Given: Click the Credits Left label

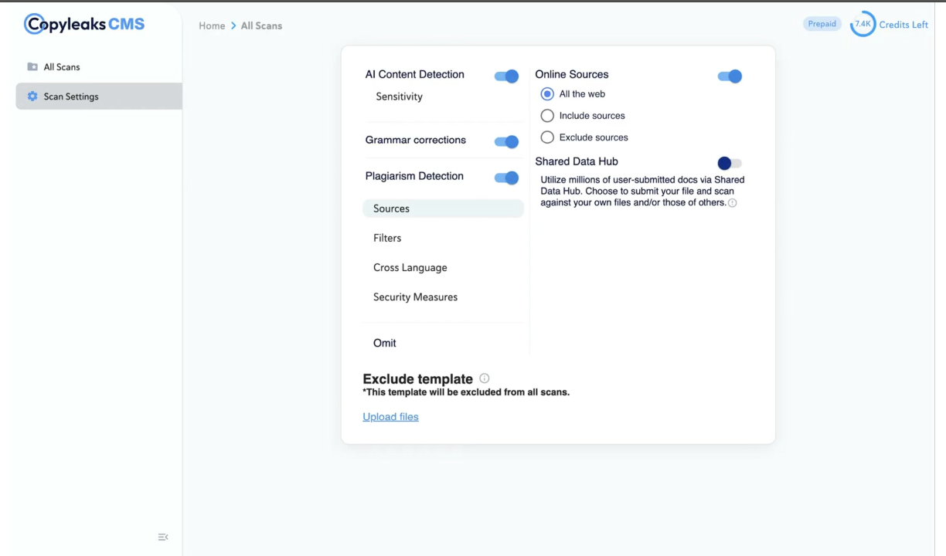Looking at the screenshot, I should click(903, 25).
